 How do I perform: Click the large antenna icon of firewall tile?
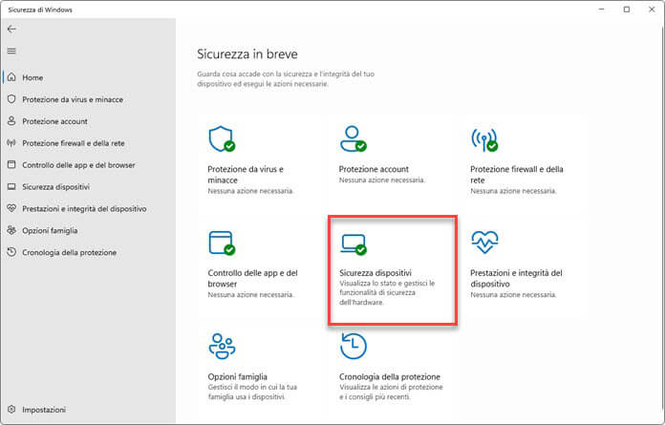pos(484,138)
